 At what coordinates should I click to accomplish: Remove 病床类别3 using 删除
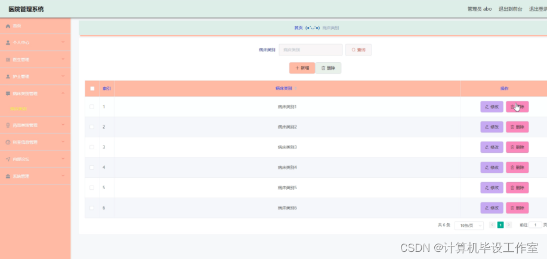point(517,147)
